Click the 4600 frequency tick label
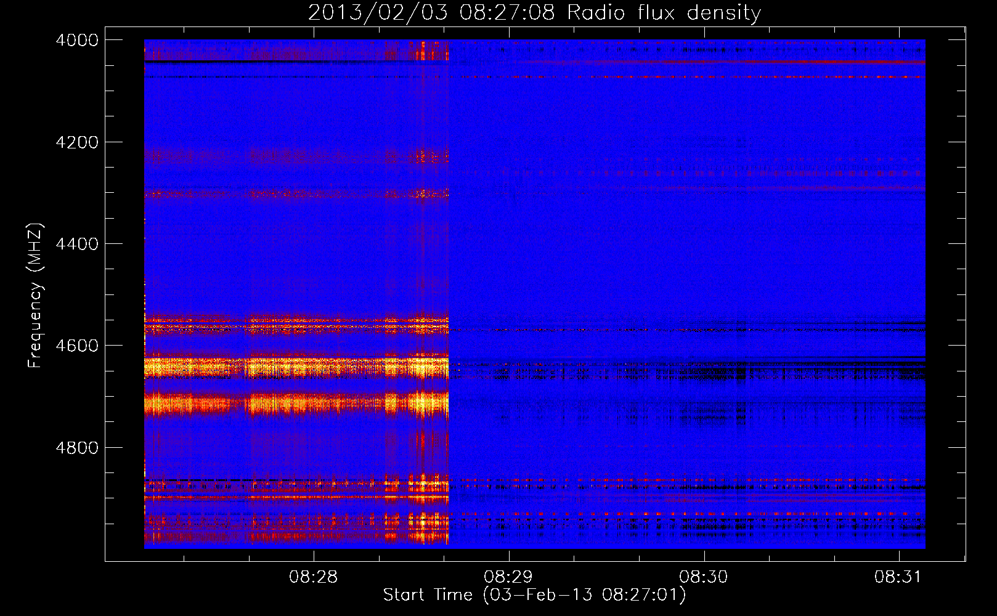This screenshot has width=997, height=616. point(77,346)
